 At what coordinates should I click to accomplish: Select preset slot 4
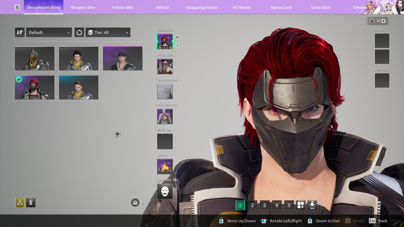[277, 205]
